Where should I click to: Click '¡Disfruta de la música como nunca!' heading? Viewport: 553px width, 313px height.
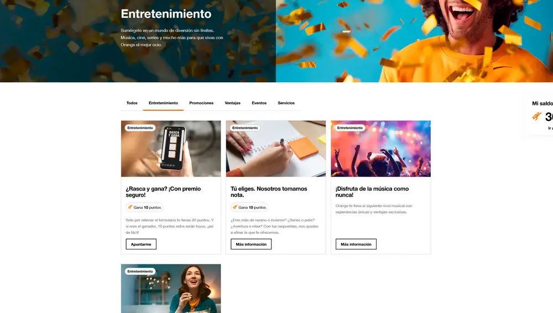click(372, 192)
